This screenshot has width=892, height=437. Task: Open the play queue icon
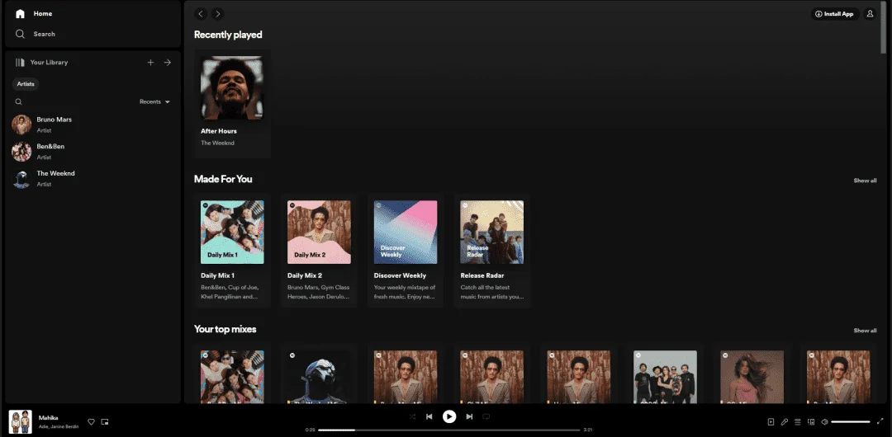(x=798, y=421)
